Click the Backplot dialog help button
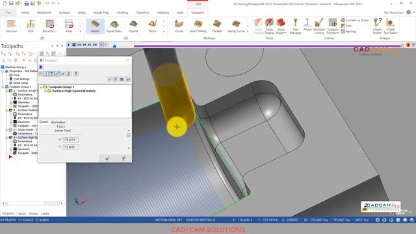 [123, 159]
